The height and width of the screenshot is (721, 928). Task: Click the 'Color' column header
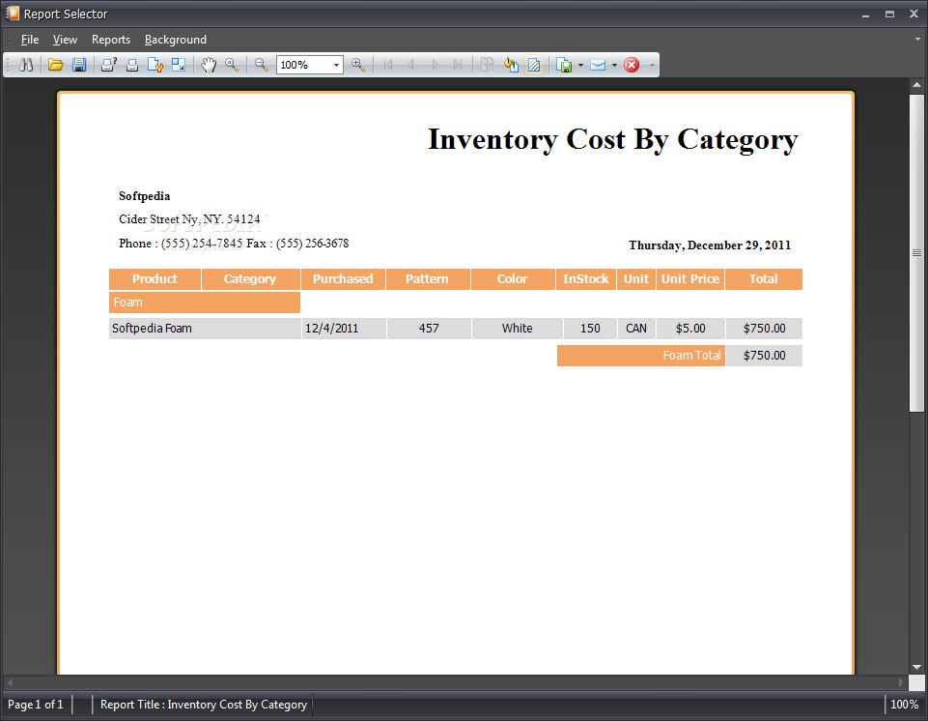click(x=513, y=279)
